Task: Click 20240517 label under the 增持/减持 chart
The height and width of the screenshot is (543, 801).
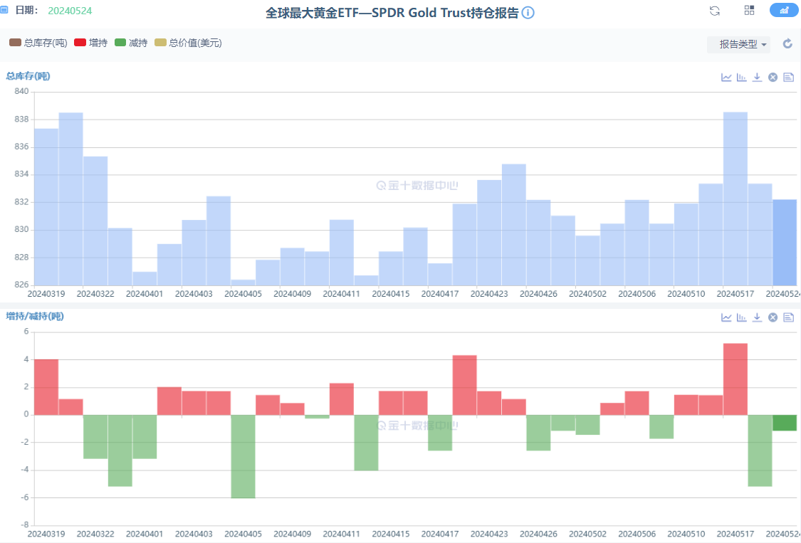Action: (735, 534)
